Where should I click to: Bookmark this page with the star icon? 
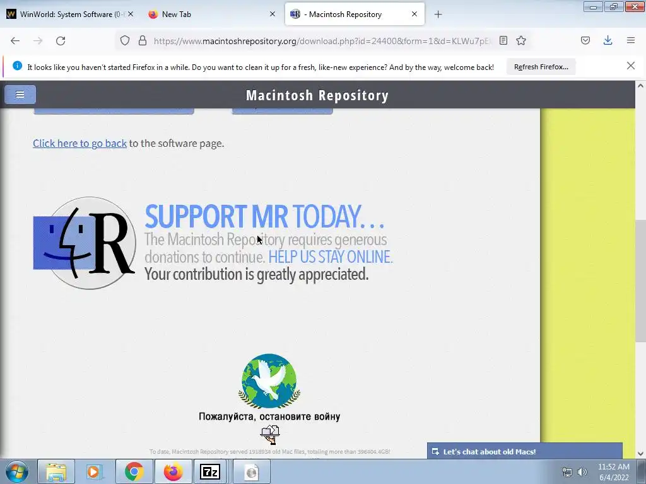[521, 40]
